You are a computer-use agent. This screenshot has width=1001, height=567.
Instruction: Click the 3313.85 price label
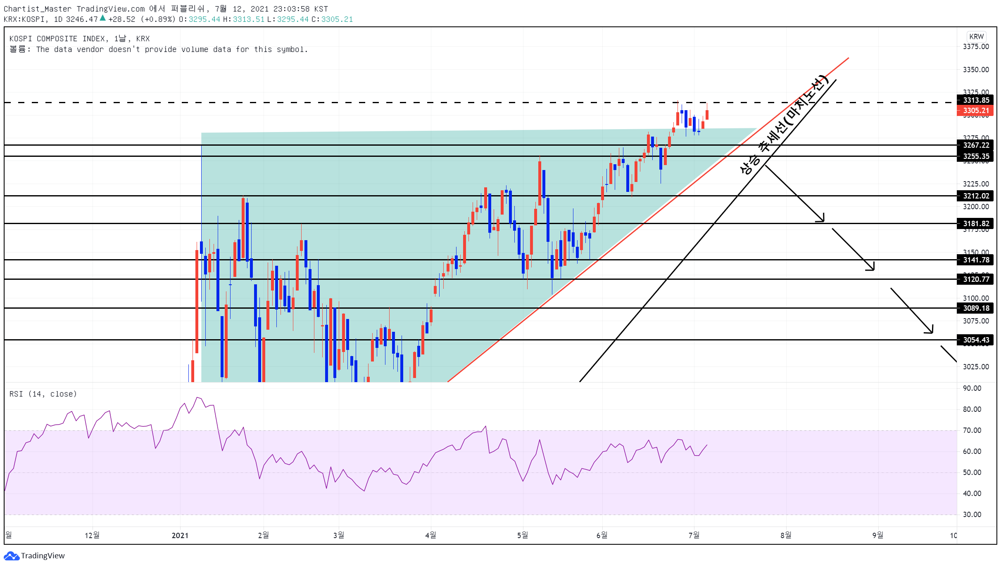[x=976, y=100]
